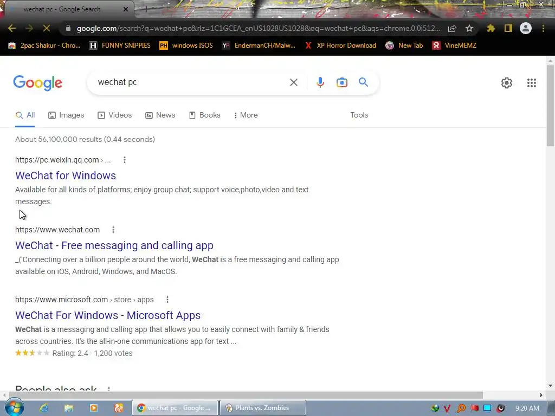The height and width of the screenshot is (416, 555).
Task: Click the scroll down arrow of the page
Action: tap(550, 386)
